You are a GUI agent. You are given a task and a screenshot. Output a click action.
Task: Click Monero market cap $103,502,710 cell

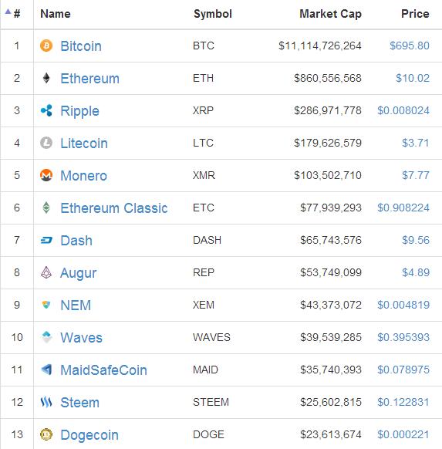click(x=328, y=175)
